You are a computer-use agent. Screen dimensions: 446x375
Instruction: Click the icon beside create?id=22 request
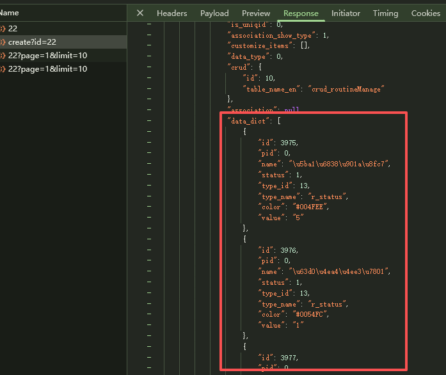tap(3, 42)
